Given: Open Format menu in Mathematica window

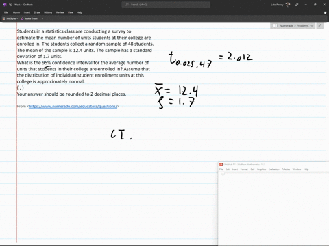Looking at the screenshot, I should pos(244,169).
